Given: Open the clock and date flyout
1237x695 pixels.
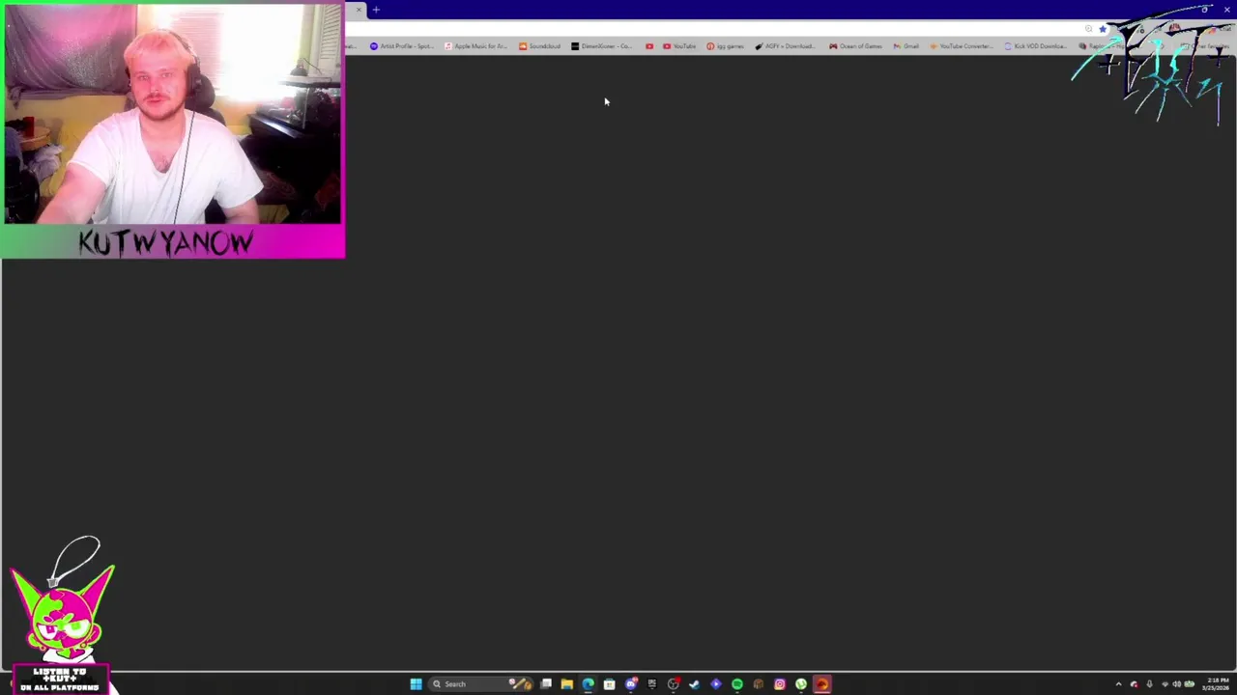Looking at the screenshot, I should [x=1216, y=684].
